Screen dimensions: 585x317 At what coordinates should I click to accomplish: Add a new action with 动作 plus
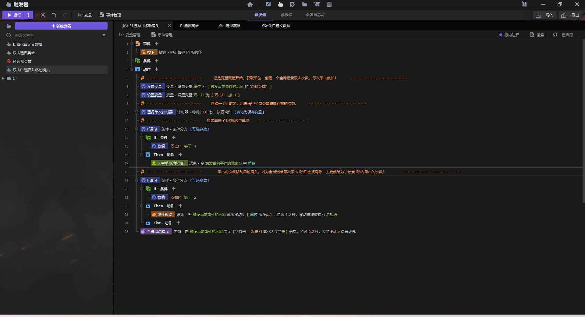157,69
